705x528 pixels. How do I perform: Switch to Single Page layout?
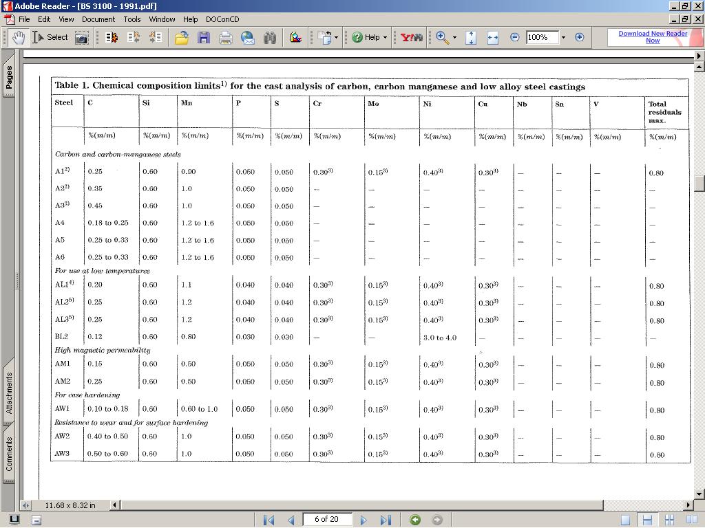coord(625,520)
